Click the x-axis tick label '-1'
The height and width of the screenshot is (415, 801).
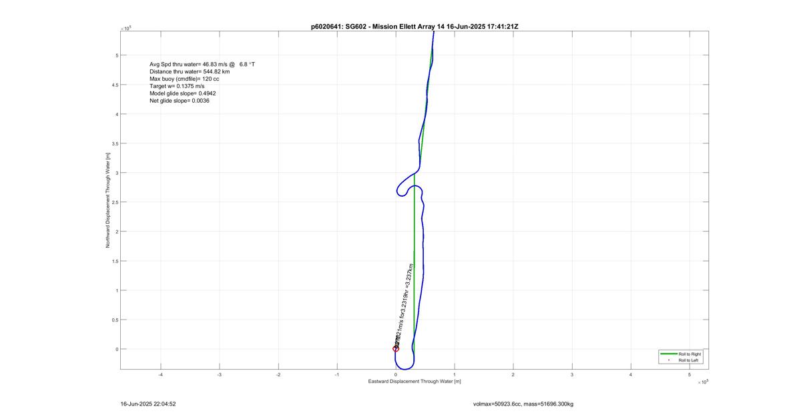pyautogui.click(x=336, y=375)
